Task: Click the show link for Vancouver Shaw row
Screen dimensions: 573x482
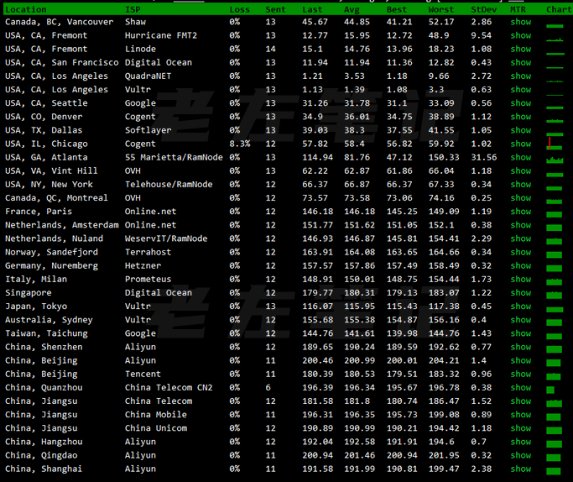Action: coord(520,22)
